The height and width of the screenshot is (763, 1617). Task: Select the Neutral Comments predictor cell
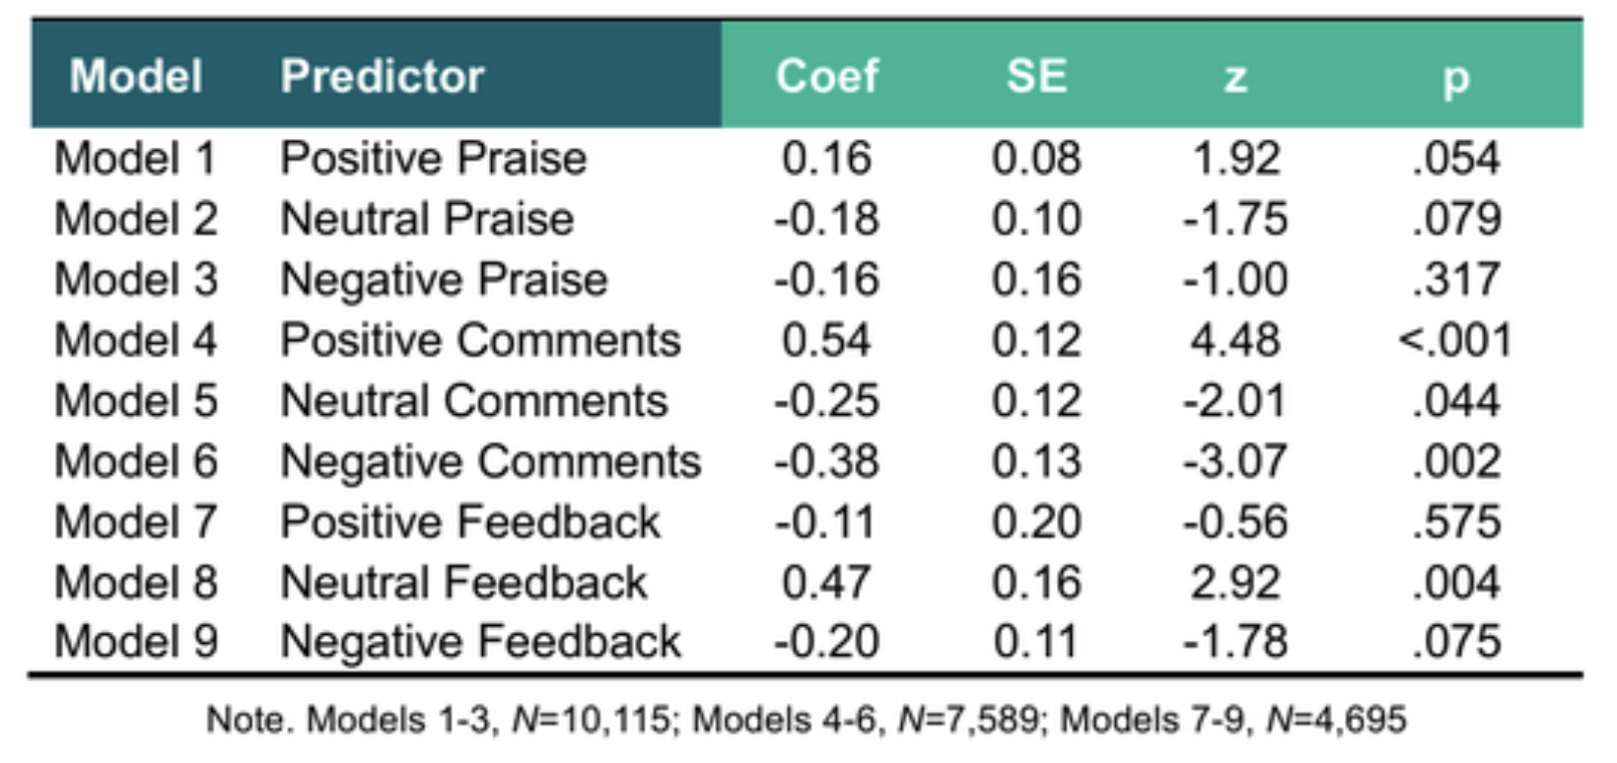[474, 401]
